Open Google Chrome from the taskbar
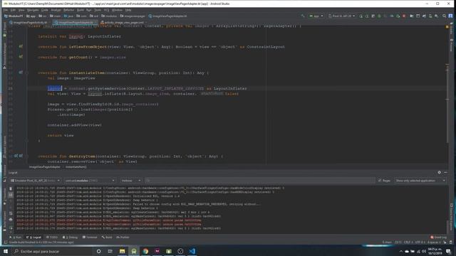456x256 pixels. (x=145, y=251)
